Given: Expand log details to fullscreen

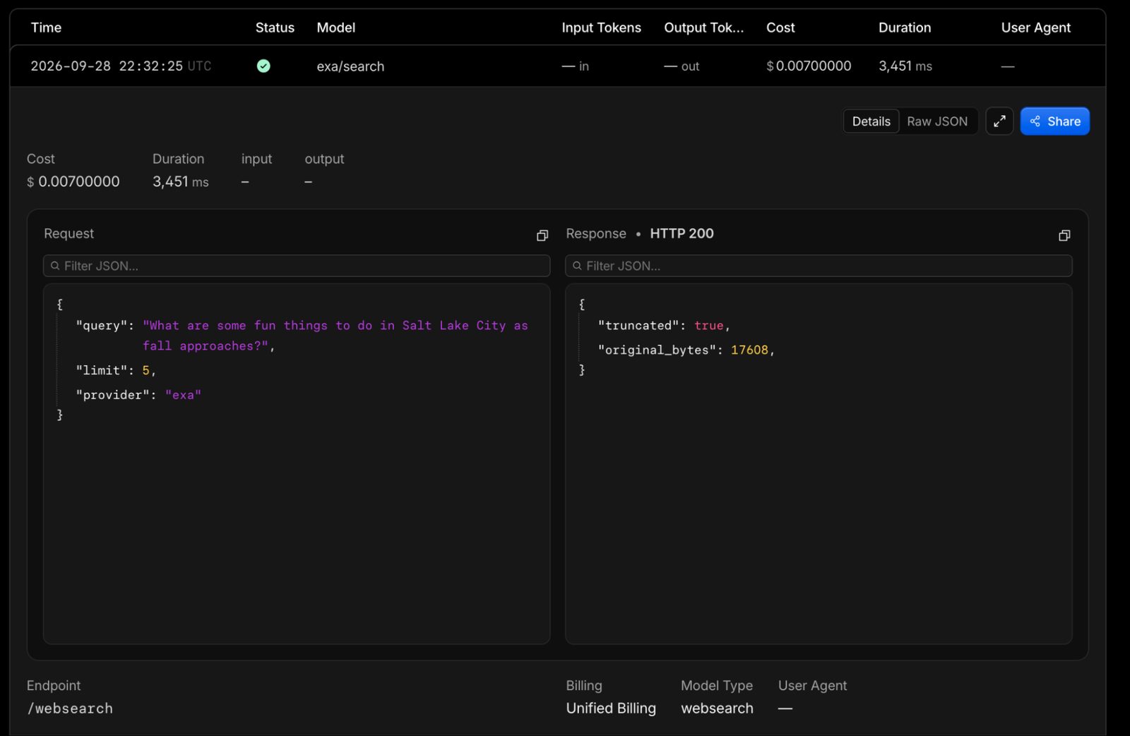Looking at the screenshot, I should [x=999, y=121].
